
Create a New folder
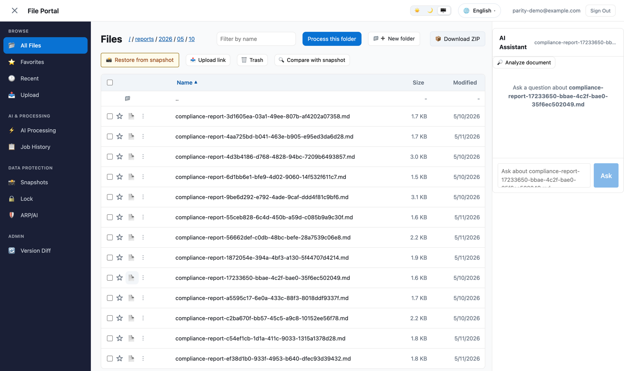point(394,39)
